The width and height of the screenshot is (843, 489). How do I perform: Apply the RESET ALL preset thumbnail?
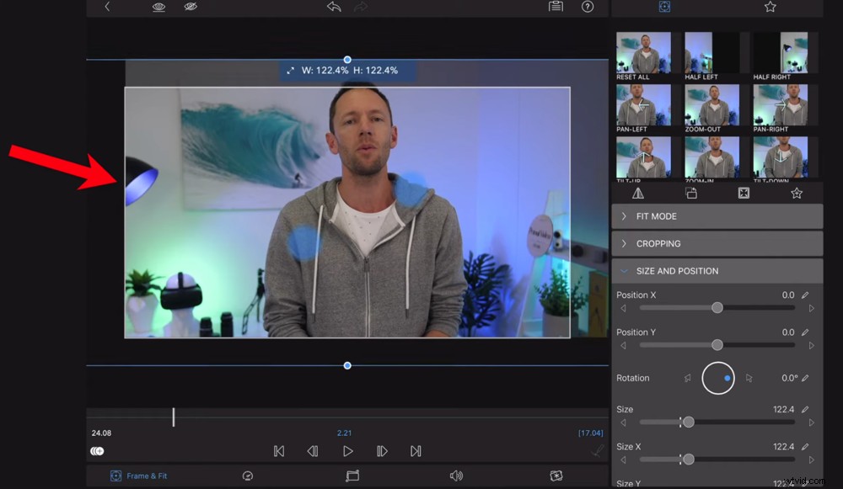point(644,52)
